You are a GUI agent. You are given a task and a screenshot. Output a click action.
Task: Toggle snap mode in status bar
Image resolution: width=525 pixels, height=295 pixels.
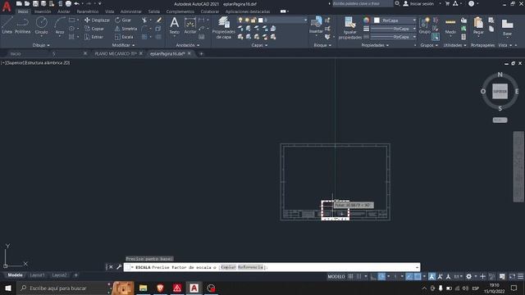358,276
